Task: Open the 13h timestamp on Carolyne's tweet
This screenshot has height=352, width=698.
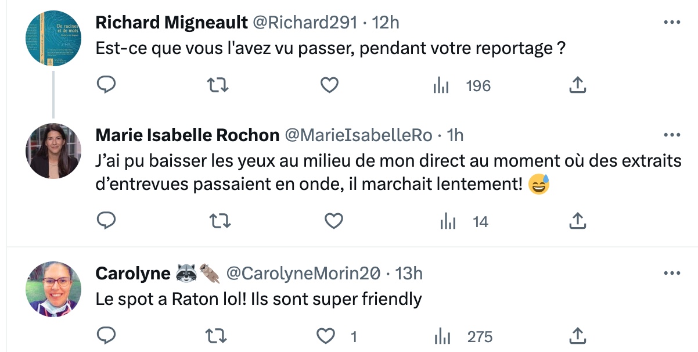Action: click(x=409, y=273)
